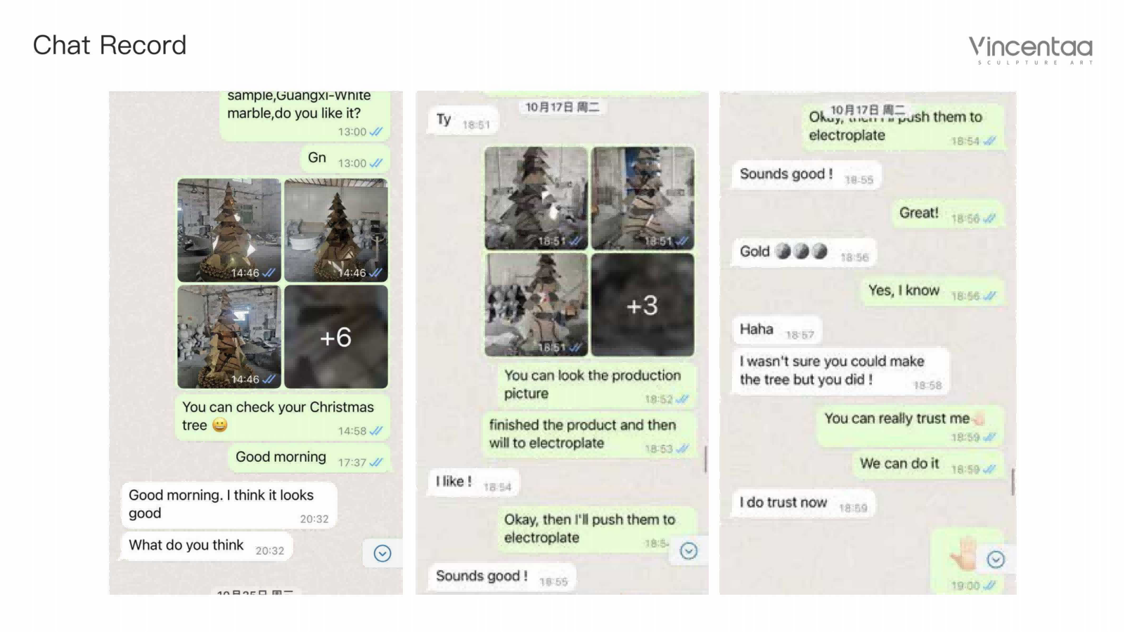
Task: Select 'You can really trust me' message
Action: (x=910, y=426)
